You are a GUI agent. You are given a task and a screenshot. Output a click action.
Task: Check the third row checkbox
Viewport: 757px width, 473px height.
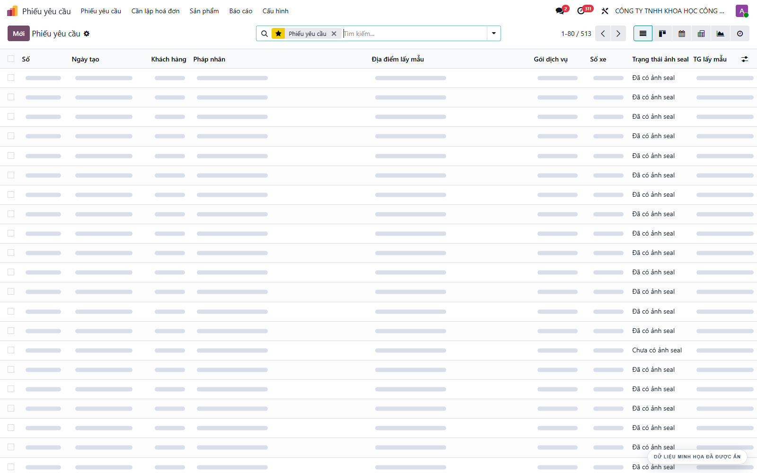tap(11, 116)
